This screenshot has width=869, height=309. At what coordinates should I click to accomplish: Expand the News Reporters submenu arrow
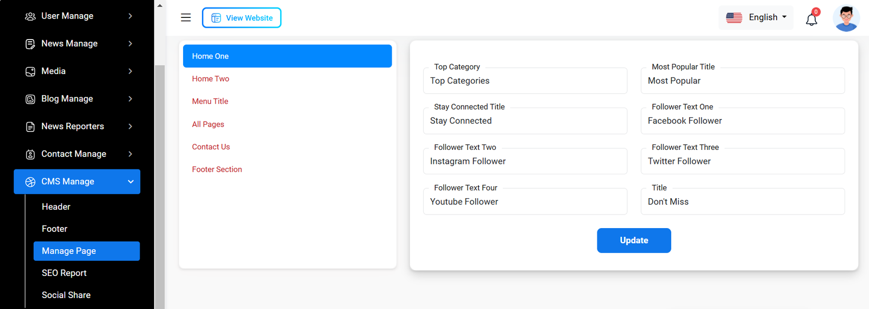[130, 127]
